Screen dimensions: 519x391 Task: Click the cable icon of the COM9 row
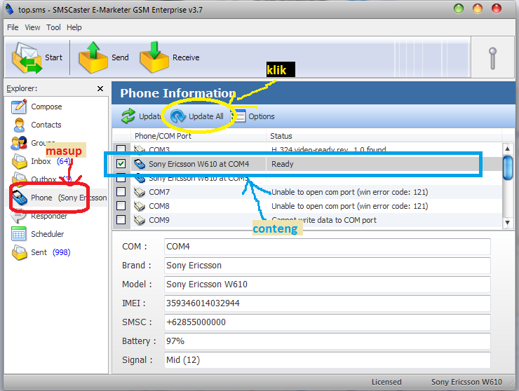point(140,220)
